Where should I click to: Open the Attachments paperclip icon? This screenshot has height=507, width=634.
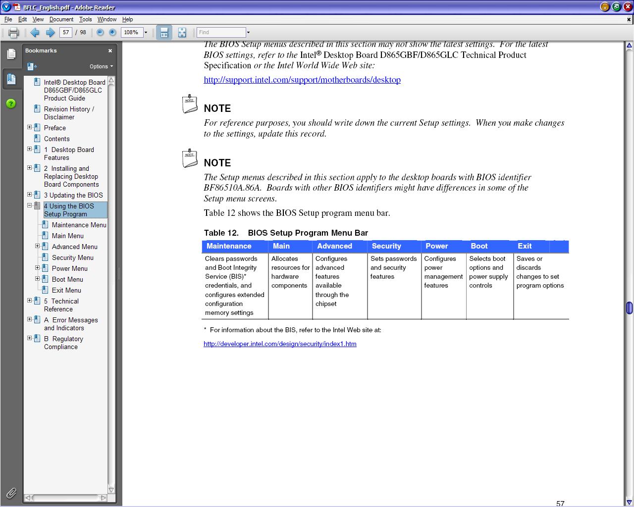click(x=11, y=493)
